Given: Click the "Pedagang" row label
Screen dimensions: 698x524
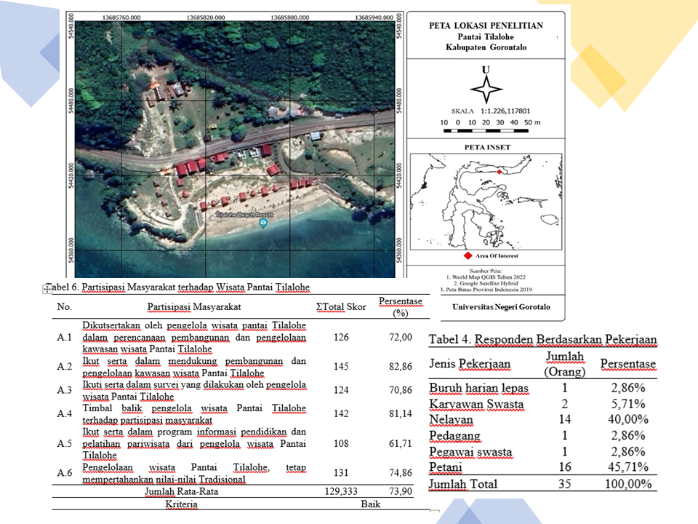Looking at the screenshot, I should (455, 436).
